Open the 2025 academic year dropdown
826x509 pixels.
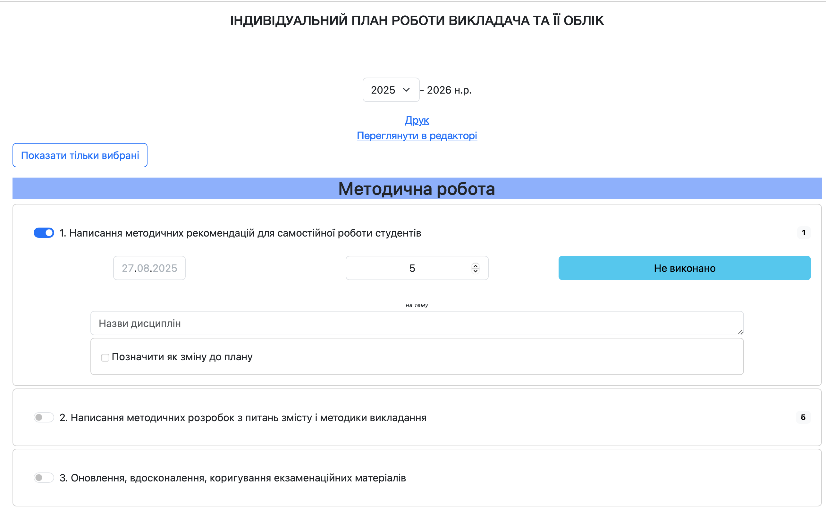click(391, 89)
